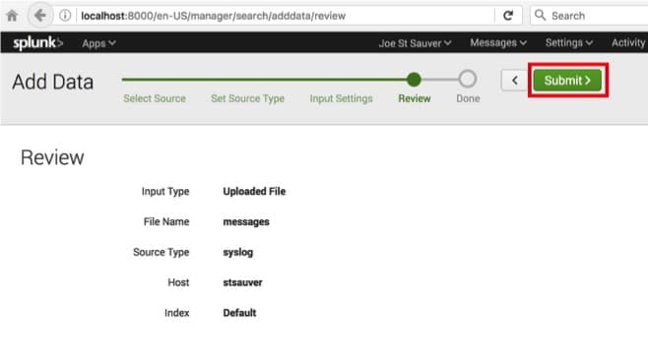This screenshot has width=648, height=360.
Task: Click the Input Type label
Action: [x=165, y=191]
